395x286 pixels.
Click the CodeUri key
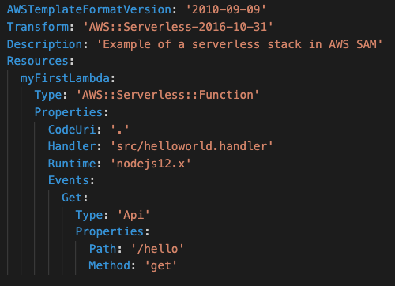pos(72,130)
